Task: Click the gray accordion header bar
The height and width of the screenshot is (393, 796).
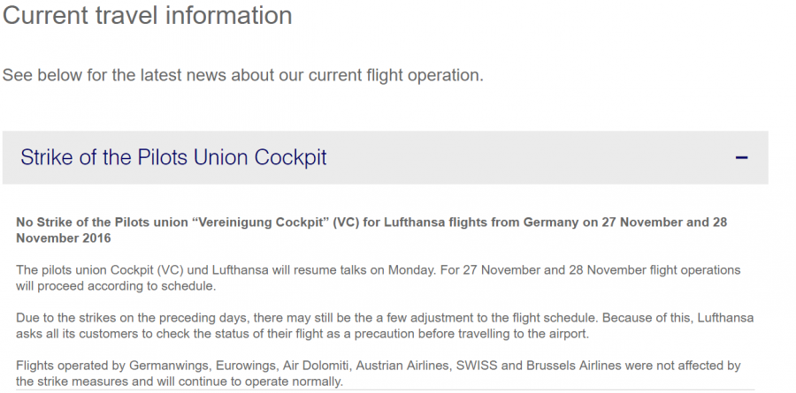Action: [x=531, y=158]
